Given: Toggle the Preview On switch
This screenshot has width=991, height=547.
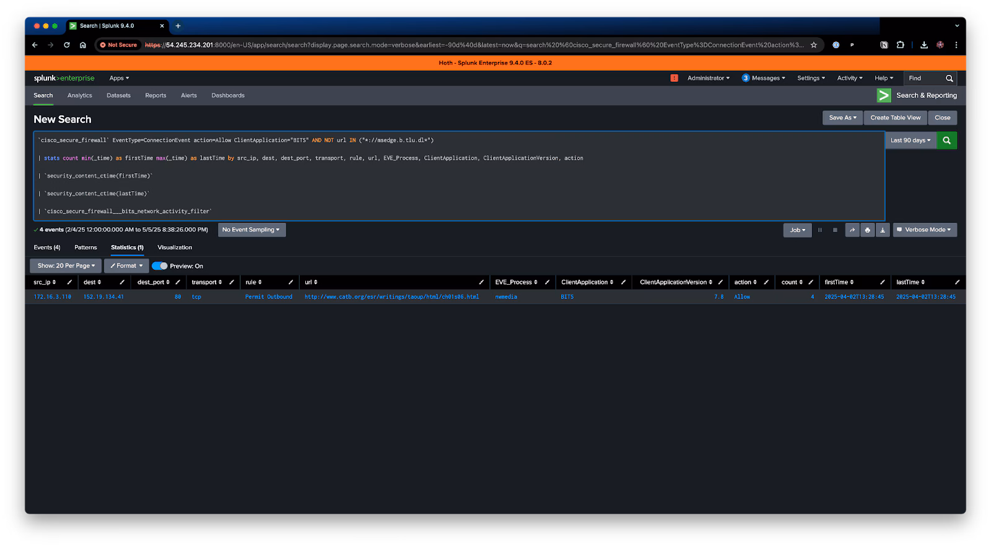Looking at the screenshot, I should pyautogui.click(x=160, y=266).
